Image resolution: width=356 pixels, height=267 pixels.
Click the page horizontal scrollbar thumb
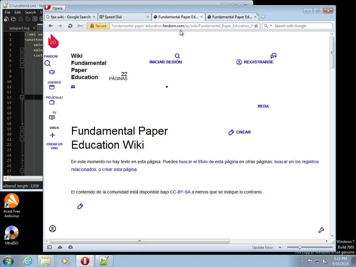tap(139, 241)
